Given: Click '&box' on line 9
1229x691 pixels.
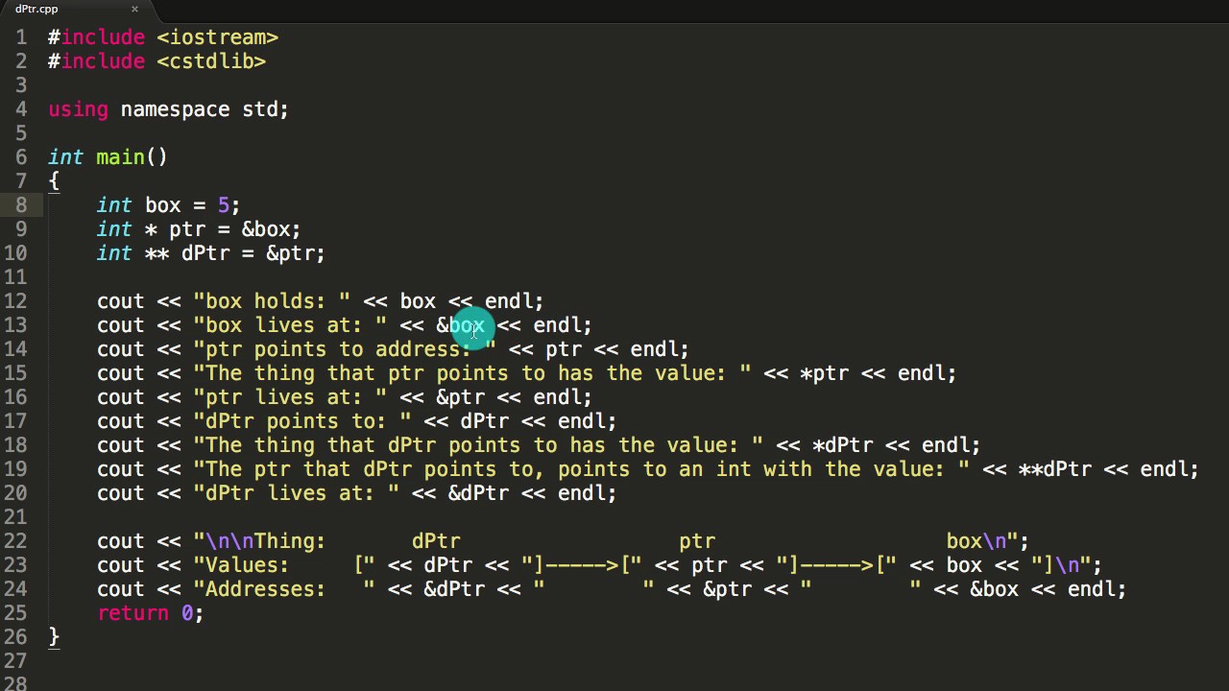Looking at the screenshot, I should coord(266,229).
